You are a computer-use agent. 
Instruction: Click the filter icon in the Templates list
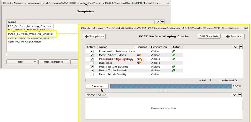pos(157,22)
